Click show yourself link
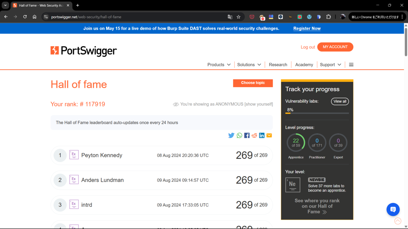 [259, 104]
